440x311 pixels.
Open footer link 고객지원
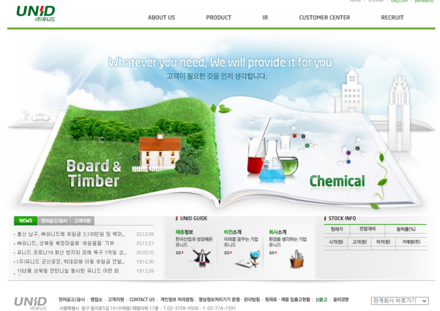pos(116,300)
